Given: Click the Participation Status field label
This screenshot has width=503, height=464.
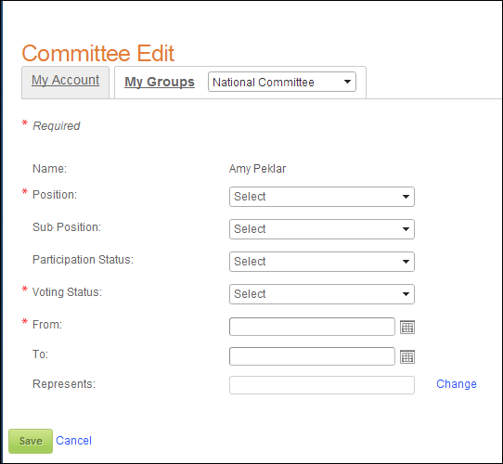Looking at the screenshot, I should (x=83, y=260).
